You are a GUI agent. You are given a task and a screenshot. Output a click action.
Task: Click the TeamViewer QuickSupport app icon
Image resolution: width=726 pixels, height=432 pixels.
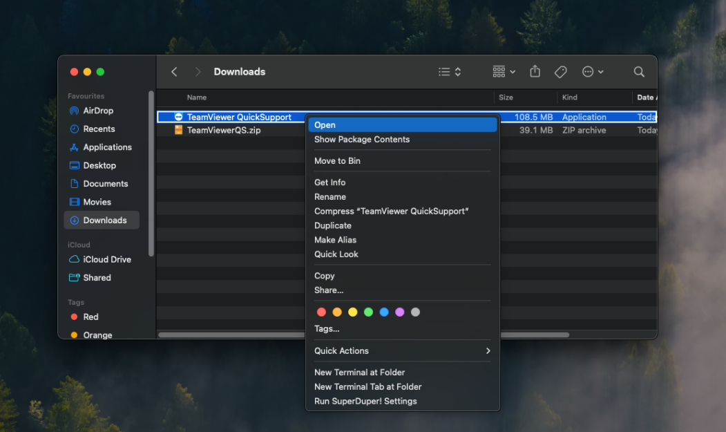click(x=178, y=117)
